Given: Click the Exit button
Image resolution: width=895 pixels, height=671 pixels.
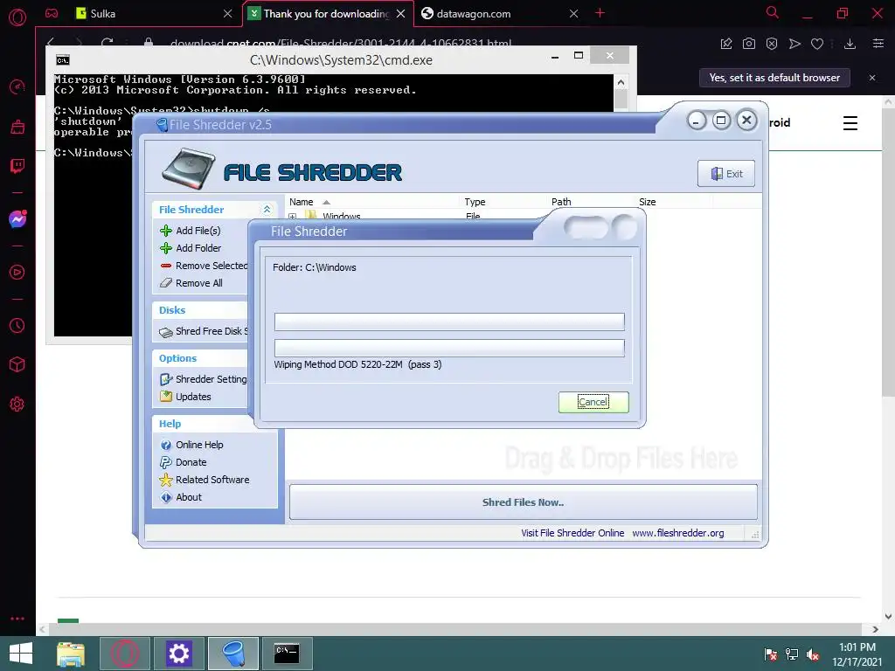Looking at the screenshot, I should click(x=726, y=174).
